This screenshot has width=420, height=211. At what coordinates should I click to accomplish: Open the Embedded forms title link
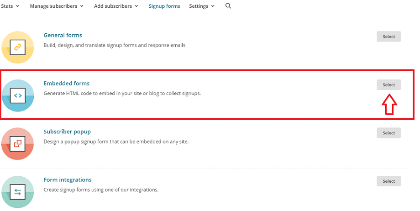[x=67, y=84]
